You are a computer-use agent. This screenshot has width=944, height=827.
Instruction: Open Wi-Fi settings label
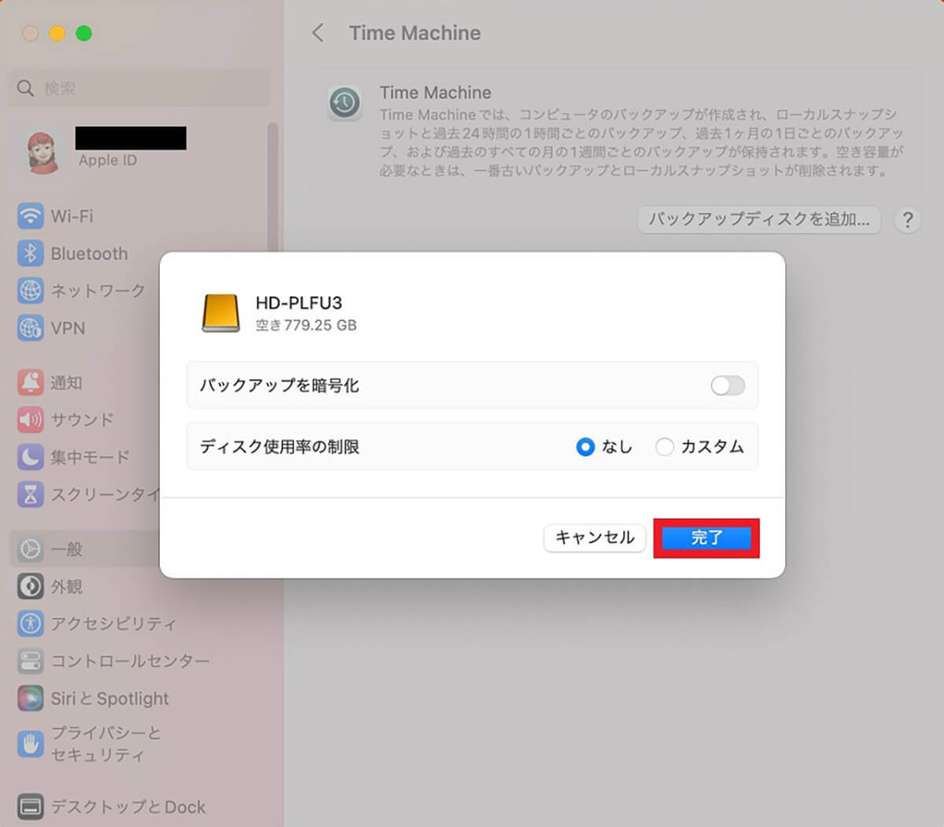point(72,216)
